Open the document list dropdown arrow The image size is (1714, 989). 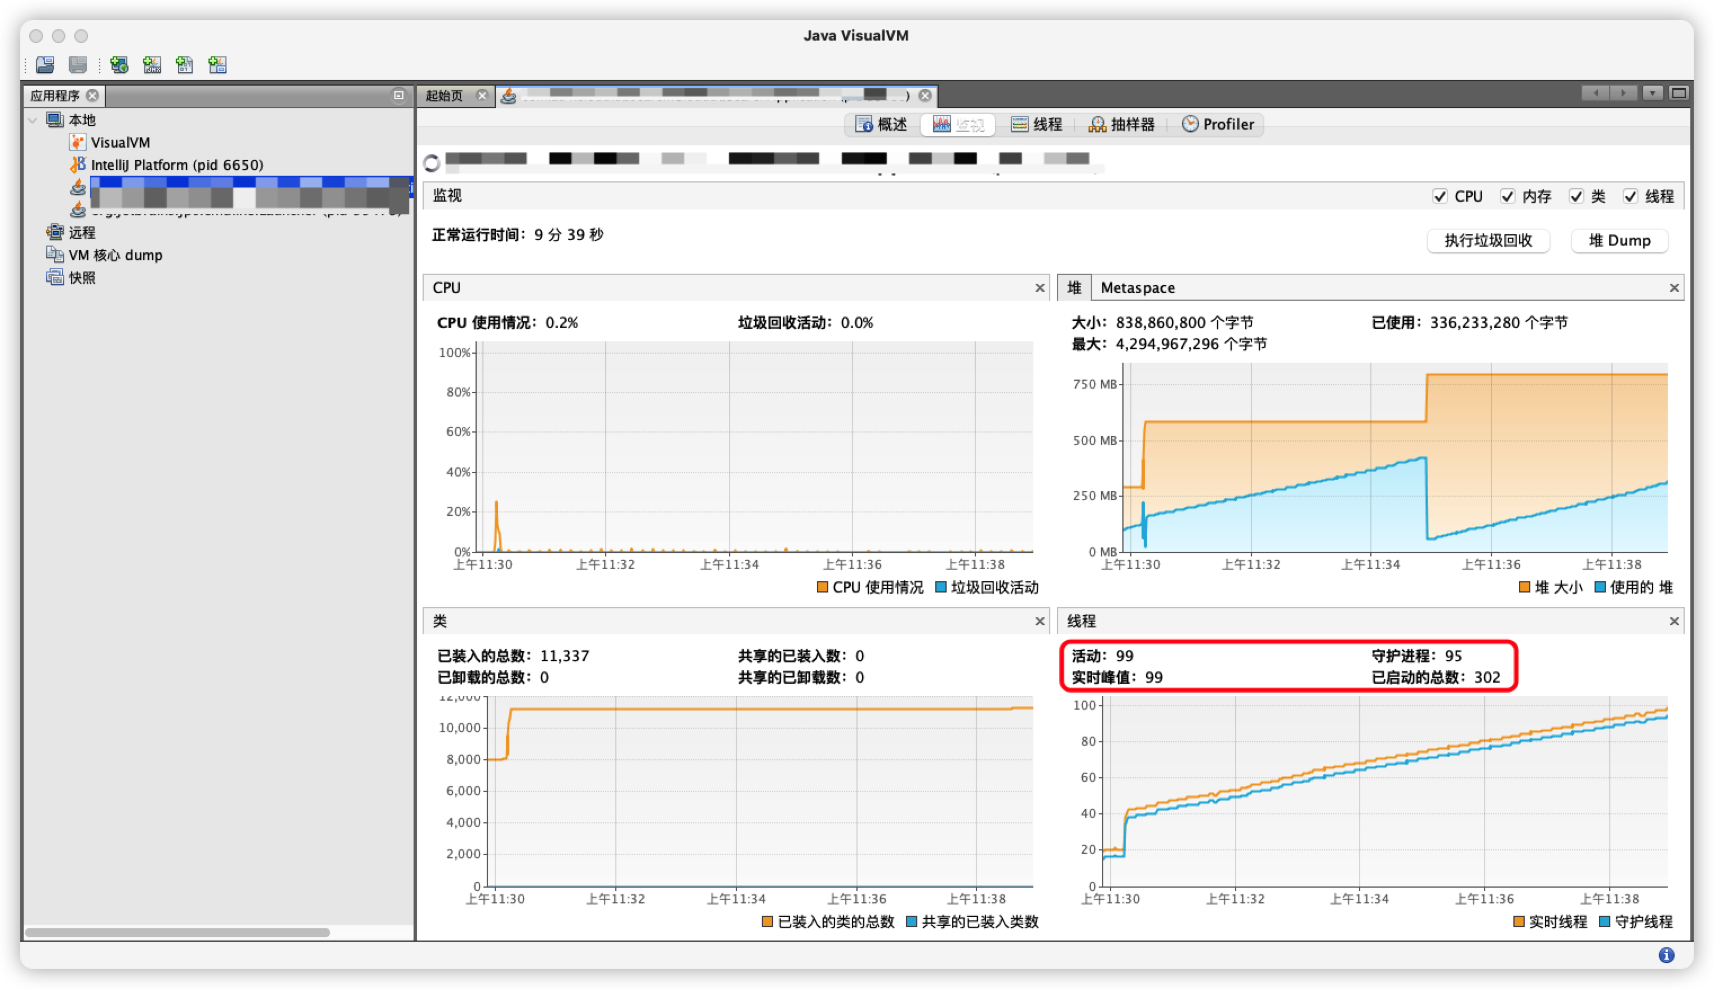tap(1652, 93)
